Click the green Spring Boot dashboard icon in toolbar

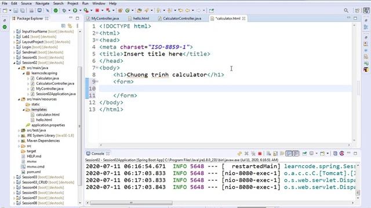56,10
